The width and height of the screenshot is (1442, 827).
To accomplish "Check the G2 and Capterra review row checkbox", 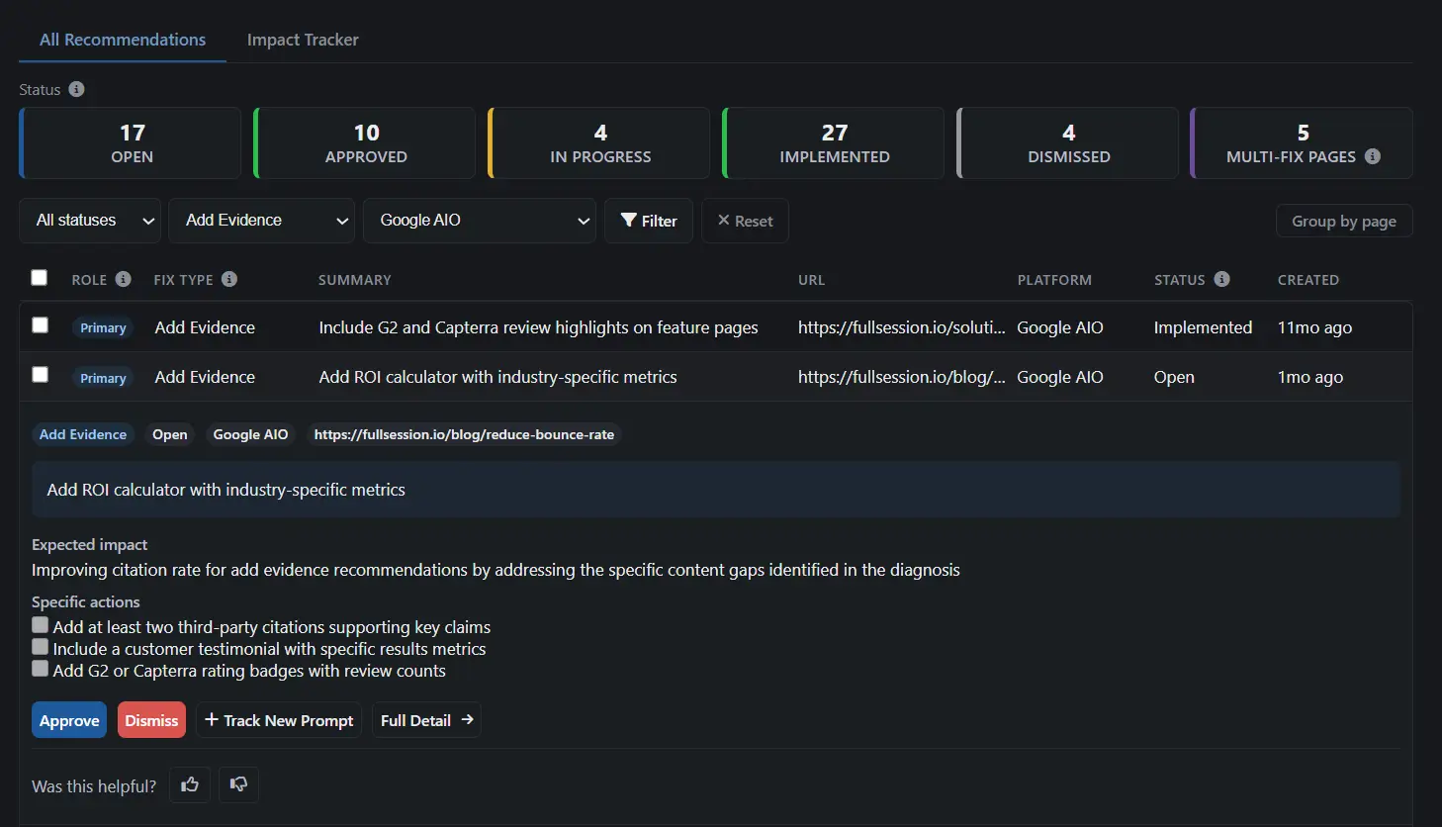I will 40,324.
